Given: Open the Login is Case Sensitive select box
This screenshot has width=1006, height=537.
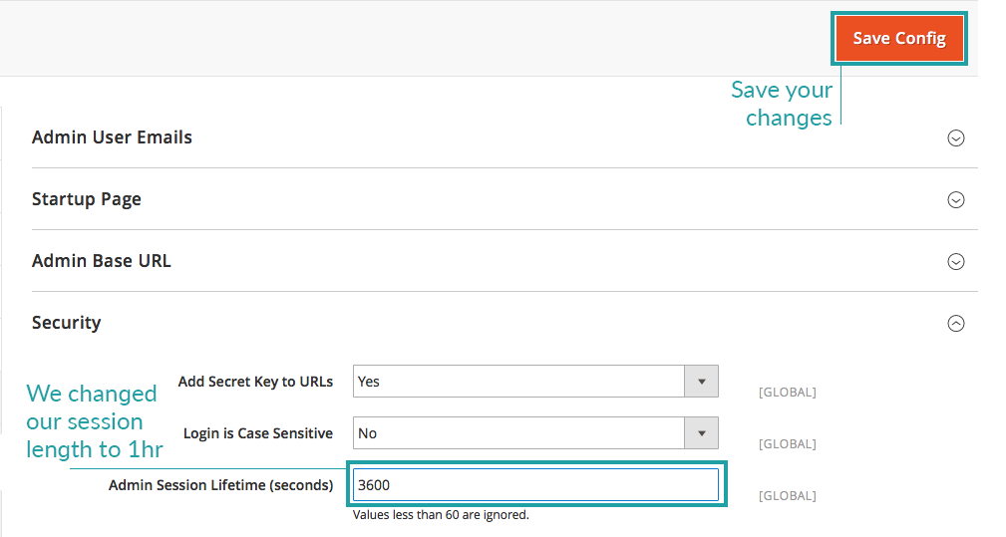Looking at the screenshot, I should tap(518, 433).
